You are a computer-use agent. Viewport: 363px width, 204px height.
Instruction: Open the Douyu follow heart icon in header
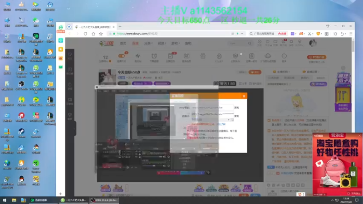(x=267, y=42)
